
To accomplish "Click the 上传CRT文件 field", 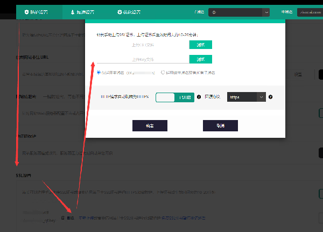I will point(143,45).
